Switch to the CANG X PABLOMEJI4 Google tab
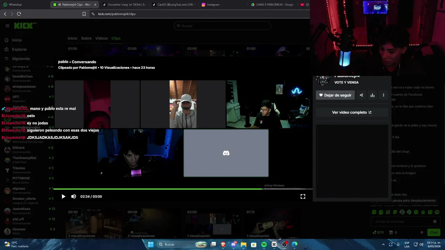This screenshot has height=250, width=445. pyautogui.click(x=273, y=5)
